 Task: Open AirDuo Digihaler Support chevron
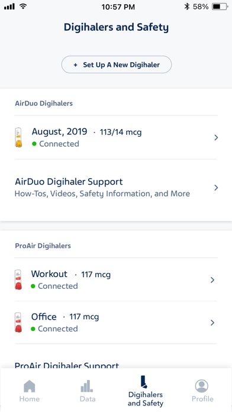(x=216, y=188)
